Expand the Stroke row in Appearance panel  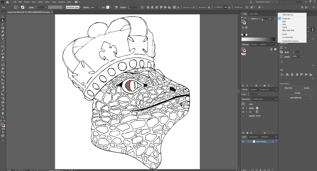coord(246,108)
